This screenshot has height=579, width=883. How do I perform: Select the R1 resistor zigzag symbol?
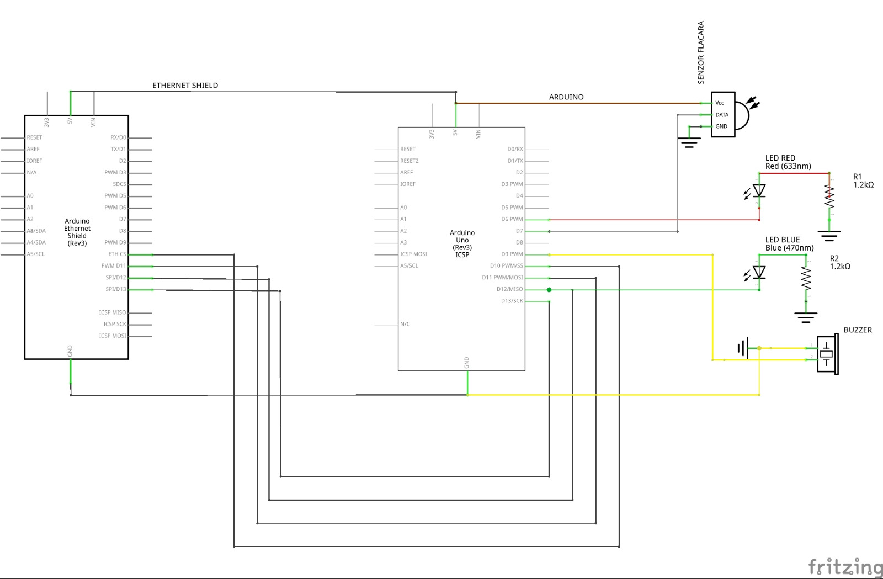point(829,197)
